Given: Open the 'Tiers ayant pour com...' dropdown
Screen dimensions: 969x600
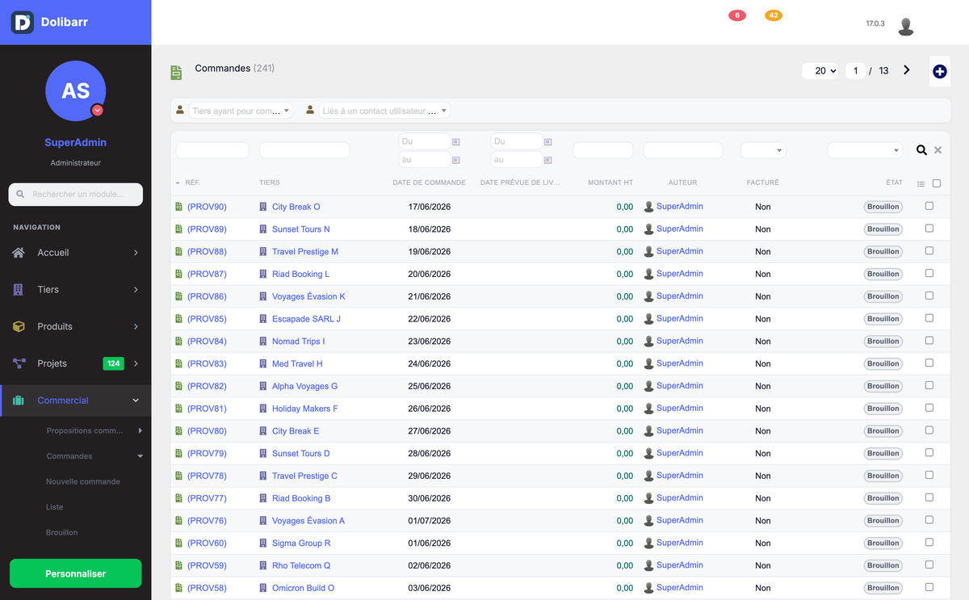Looking at the screenshot, I should (241, 111).
